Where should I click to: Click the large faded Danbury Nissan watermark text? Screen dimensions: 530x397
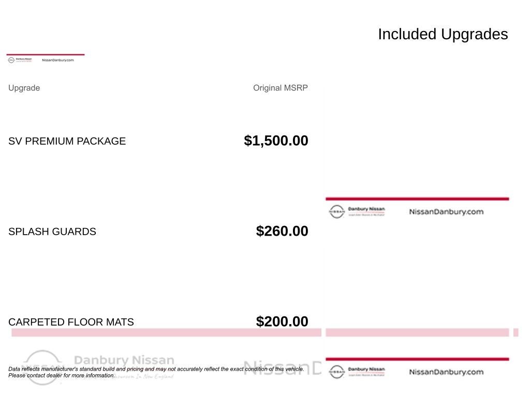click(124, 360)
